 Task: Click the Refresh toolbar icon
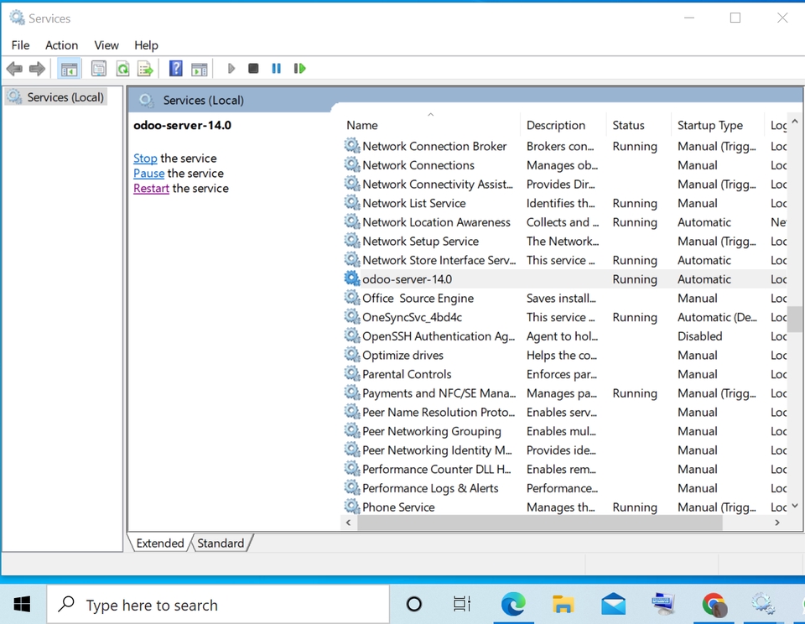click(x=122, y=69)
